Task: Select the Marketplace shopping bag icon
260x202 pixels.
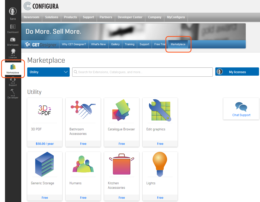Action: click(13, 67)
